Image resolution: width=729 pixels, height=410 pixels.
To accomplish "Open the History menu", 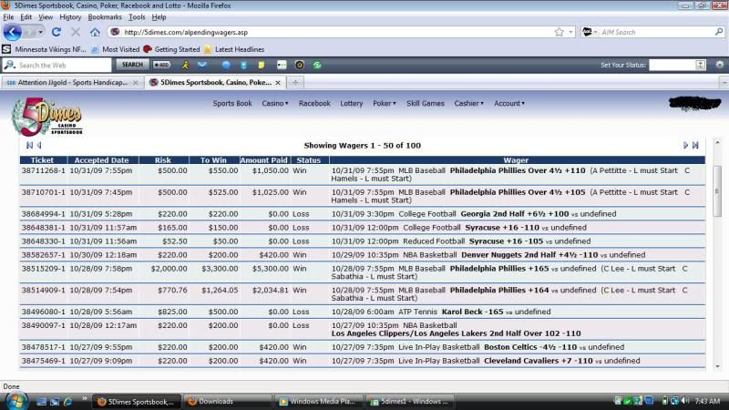I will click(70, 16).
